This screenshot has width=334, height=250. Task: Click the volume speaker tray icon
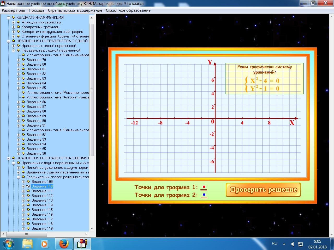click(x=293, y=244)
